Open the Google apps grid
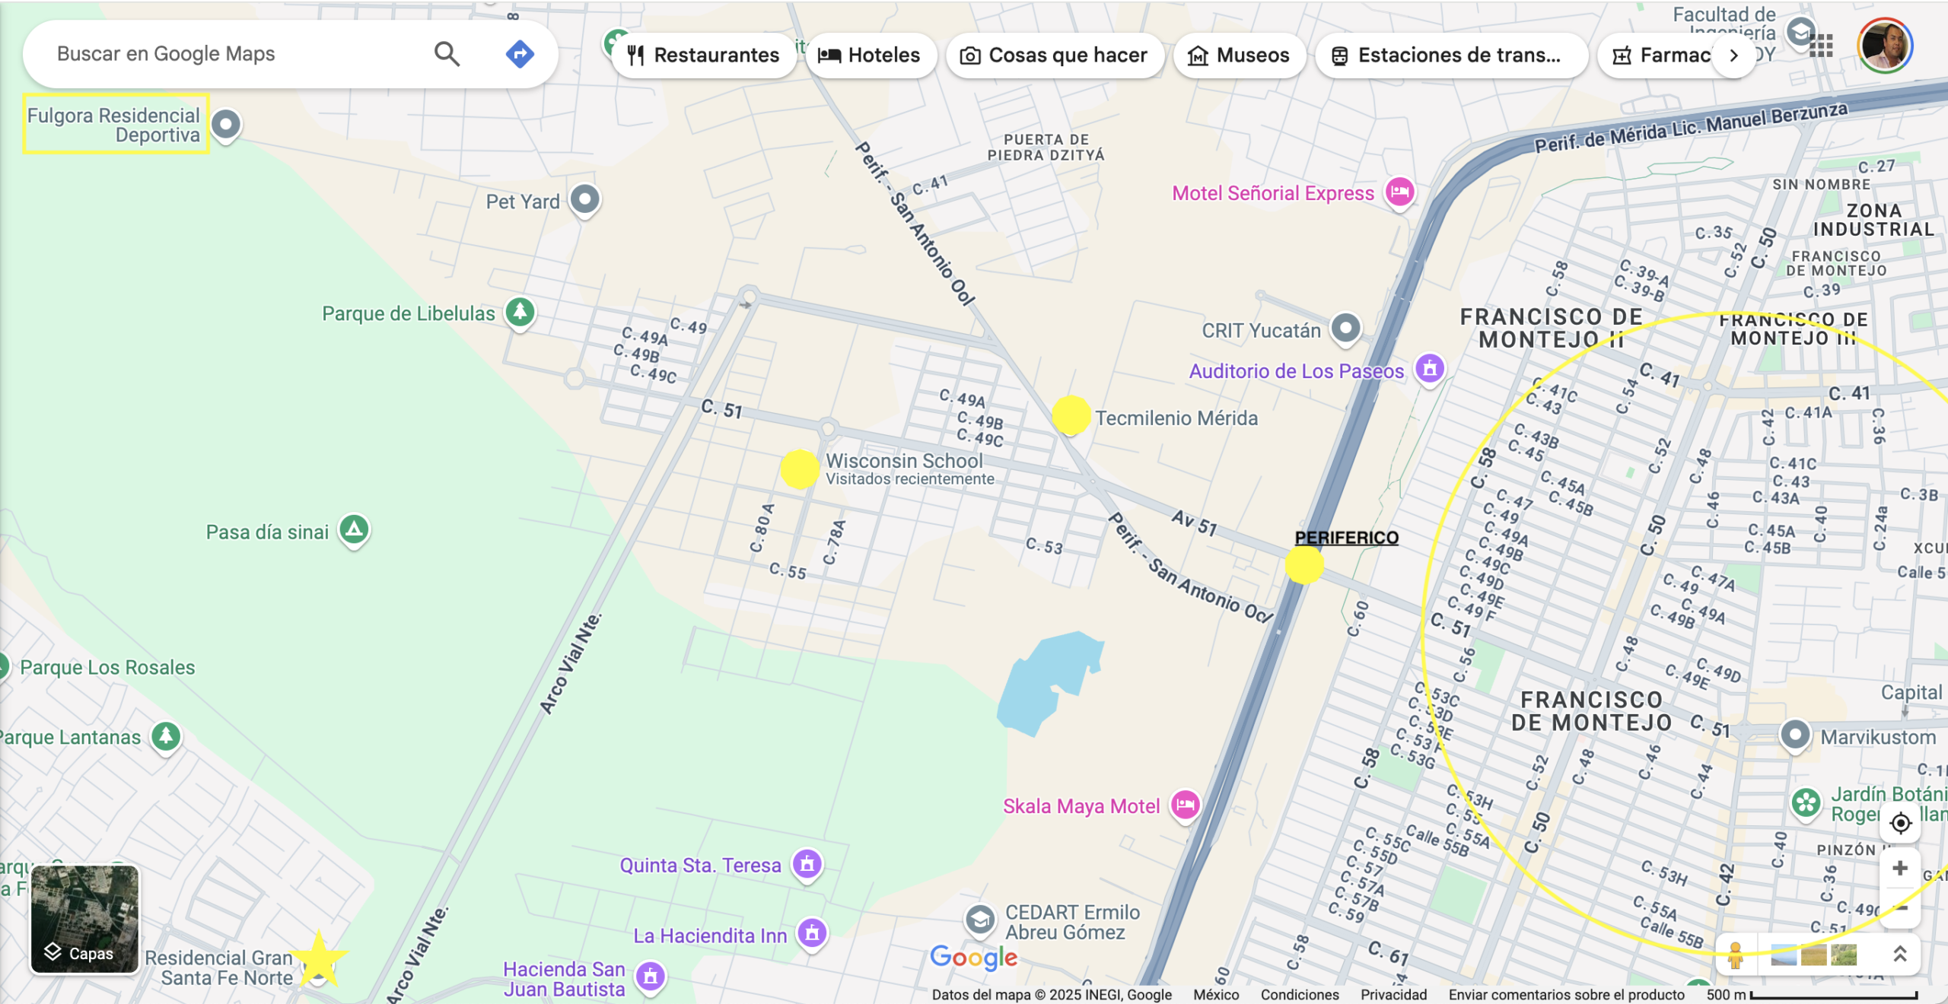Viewport: 1948px width, 1004px height. tap(1821, 46)
